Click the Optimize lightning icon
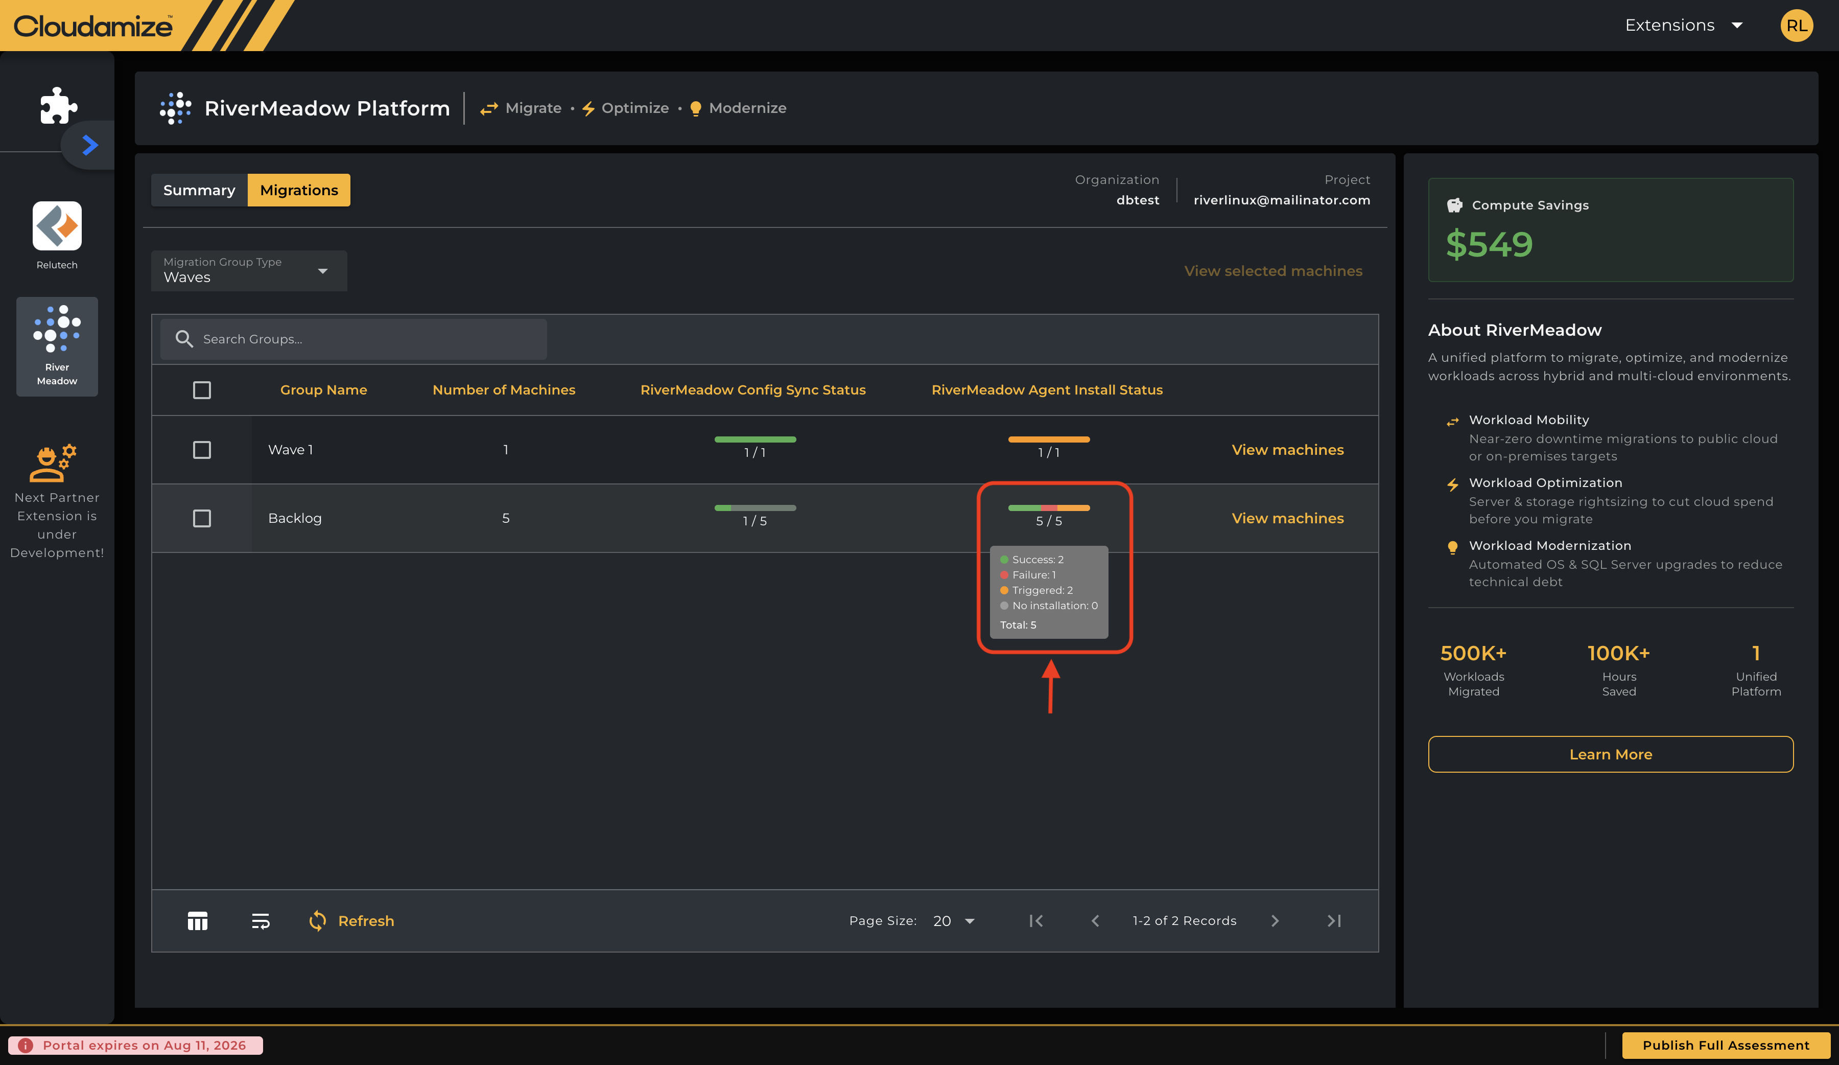 click(x=588, y=109)
